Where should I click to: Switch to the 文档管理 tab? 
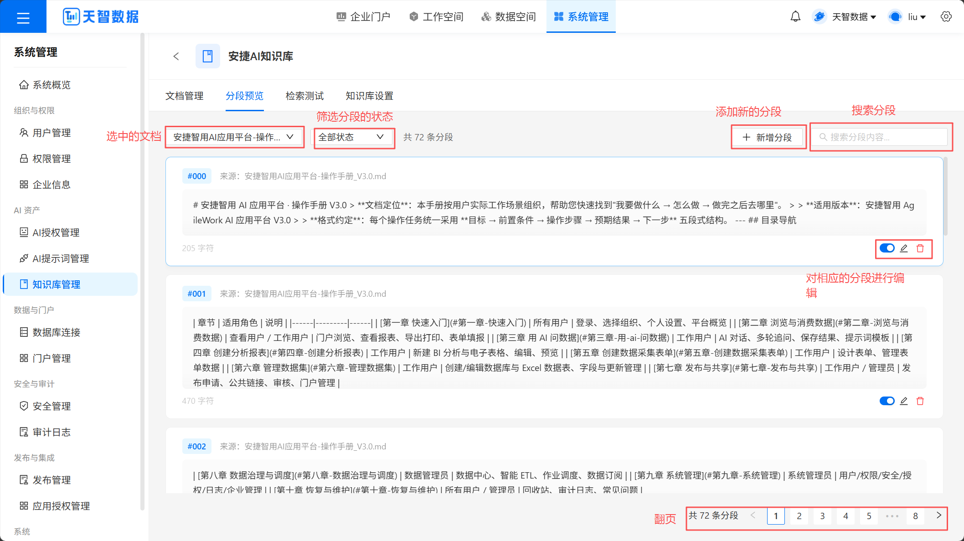click(185, 96)
